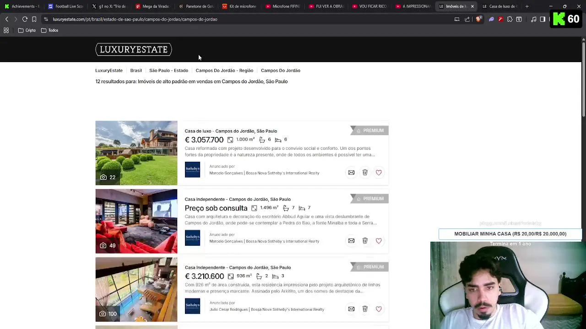Close the active Imóveis de luxo tab
586x329 pixels.
pos(472,6)
